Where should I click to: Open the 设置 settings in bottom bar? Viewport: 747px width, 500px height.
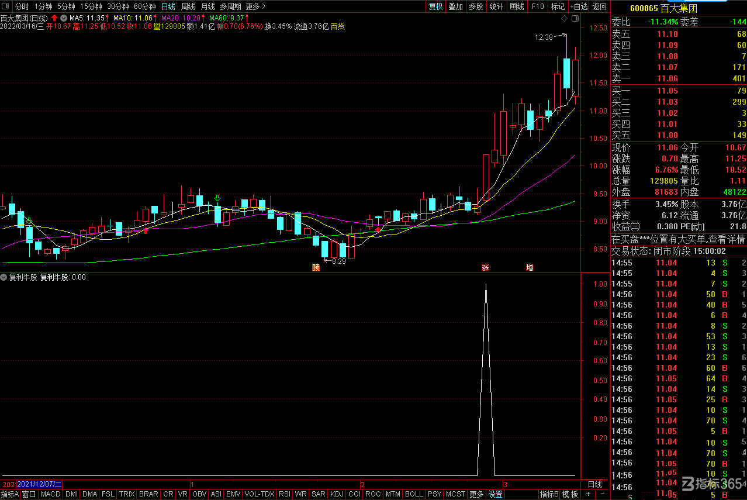click(496, 494)
